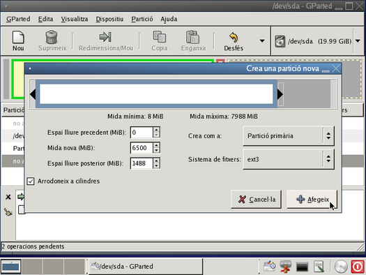The width and height of the screenshot is (366, 275).
Task: Open the Visualitza menu
Action: click(75, 19)
